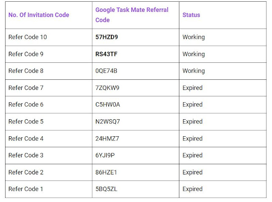
Task: Click the Refer Code 10 row label
Action: tap(28, 37)
